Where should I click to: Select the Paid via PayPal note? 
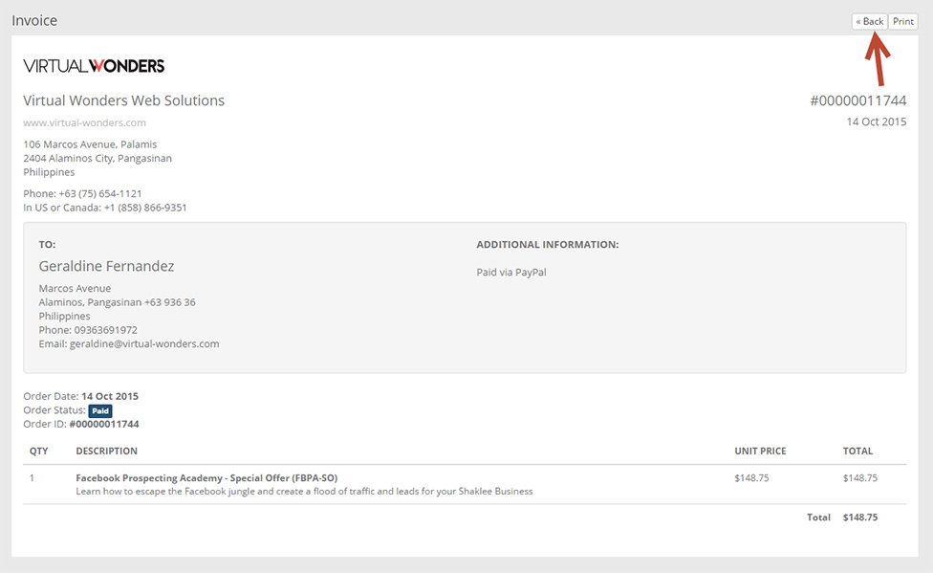pos(511,273)
